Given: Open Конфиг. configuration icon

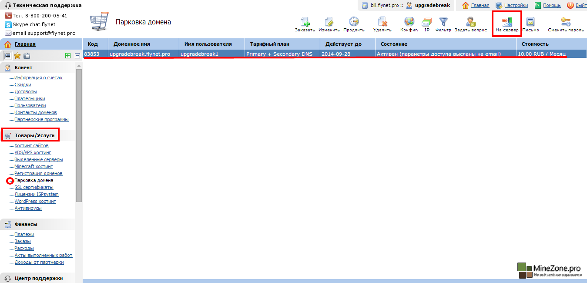Looking at the screenshot, I should (409, 22).
